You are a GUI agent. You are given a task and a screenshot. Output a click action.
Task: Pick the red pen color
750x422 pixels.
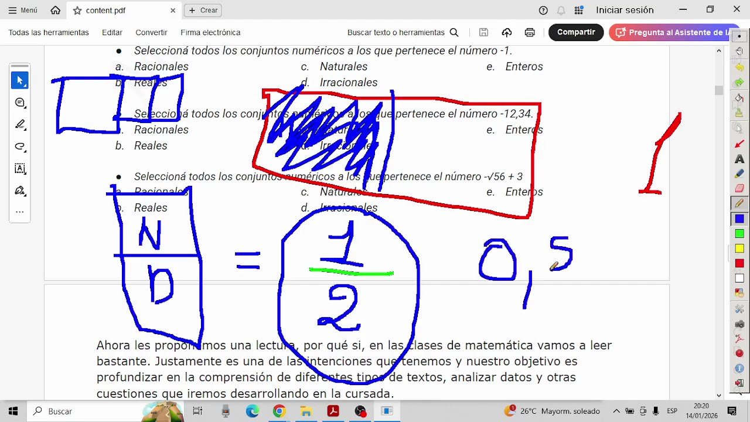(739, 264)
